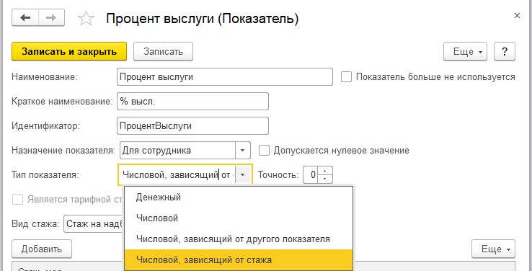Expand the 'Назначение показателя' dropdown arrow
Screen dimensions: 532x271
pos(243,150)
